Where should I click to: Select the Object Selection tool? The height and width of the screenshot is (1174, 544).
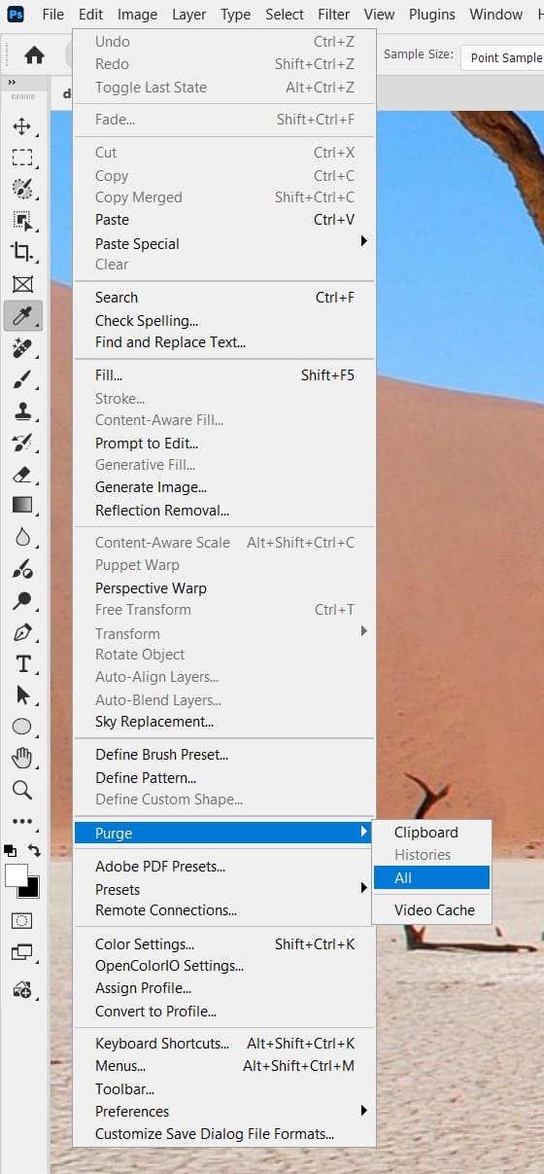pyautogui.click(x=22, y=220)
